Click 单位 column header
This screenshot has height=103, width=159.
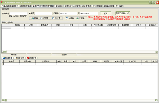pyautogui.click(x=59, y=62)
